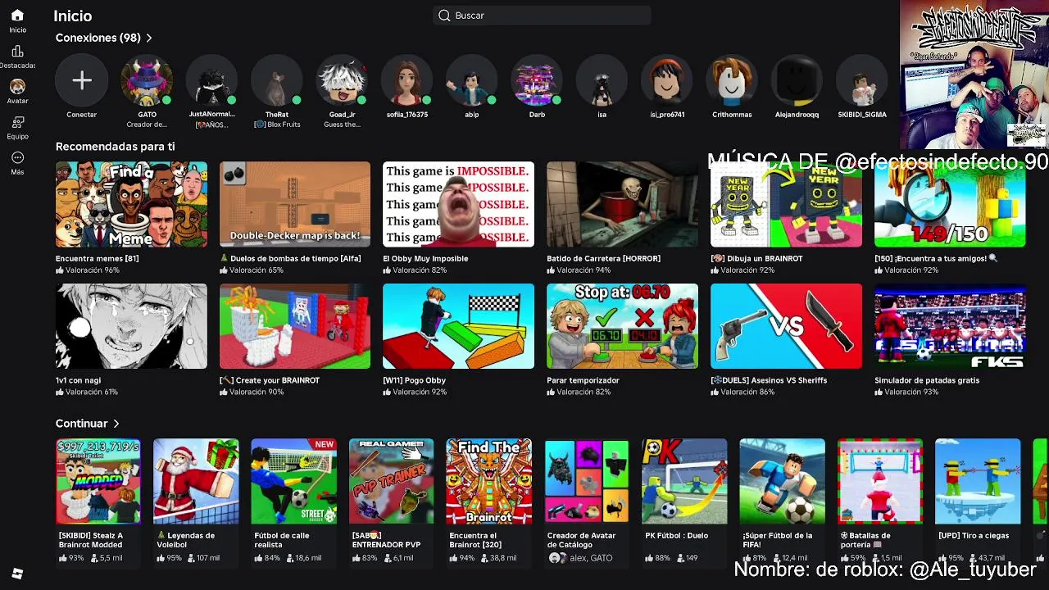Screen dimensions: 1049x590
Task: Open Asesinos VS Sheriffs game thumbnail
Action: [x=786, y=326]
